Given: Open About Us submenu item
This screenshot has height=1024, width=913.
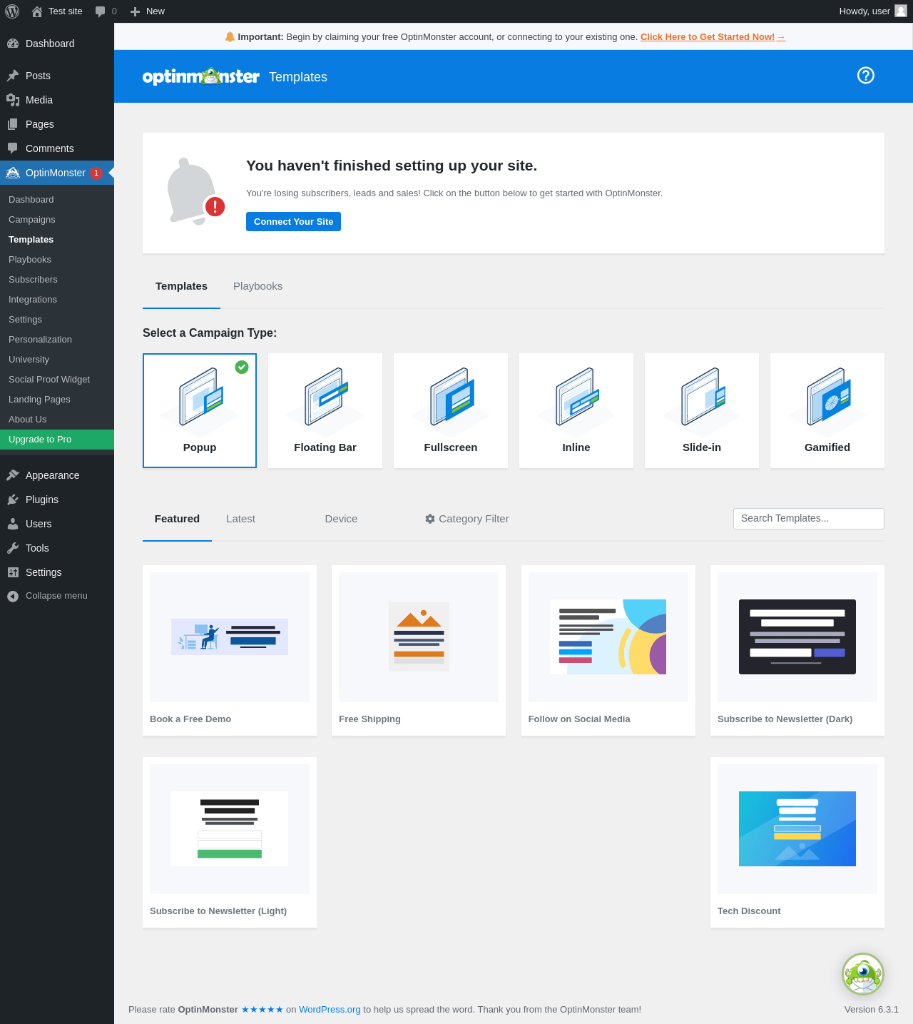Looking at the screenshot, I should coord(27,420).
